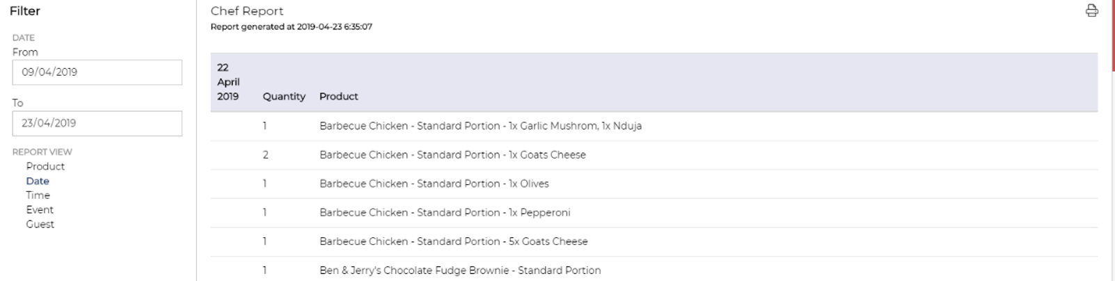This screenshot has width=1115, height=281.
Task: Select the 5x Goats Cheese chicken row
Action: (654, 241)
